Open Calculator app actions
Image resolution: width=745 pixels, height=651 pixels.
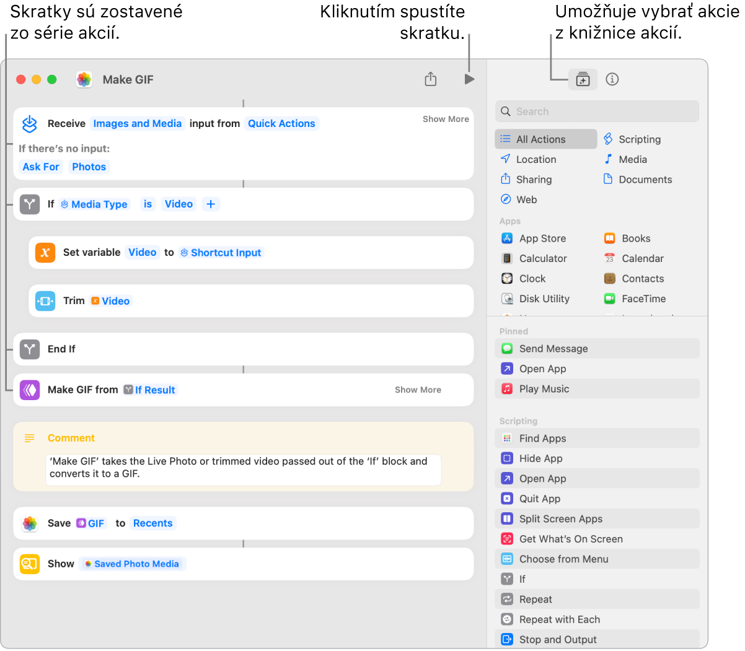(x=534, y=258)
